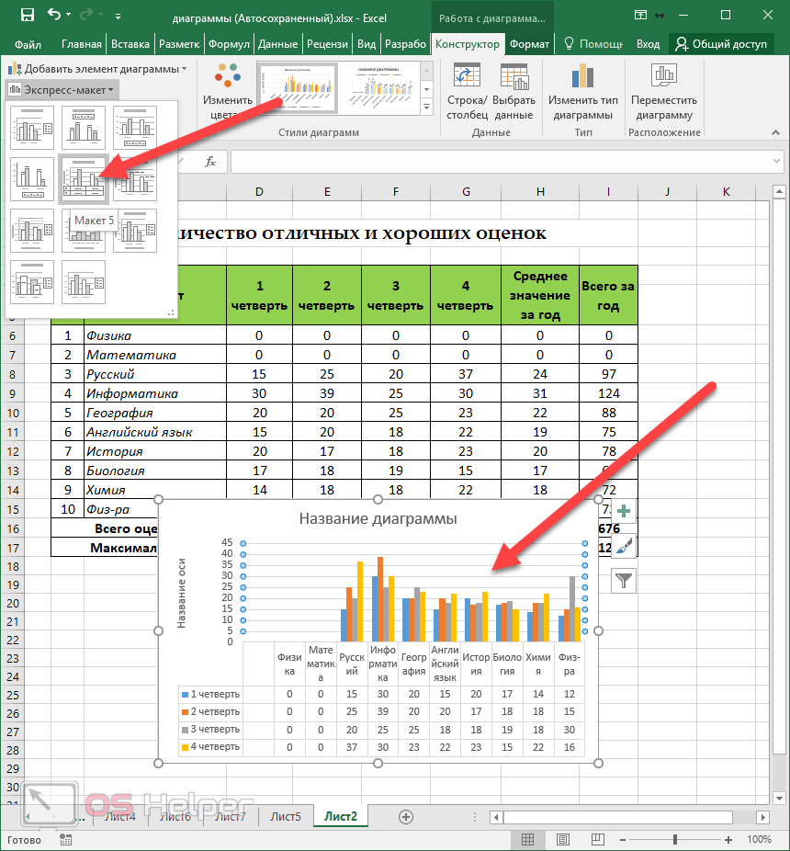The image size is (790, 851).
Task: Click the Save icon in title bar
Action: pyautogui.click(x=27, y=16)
